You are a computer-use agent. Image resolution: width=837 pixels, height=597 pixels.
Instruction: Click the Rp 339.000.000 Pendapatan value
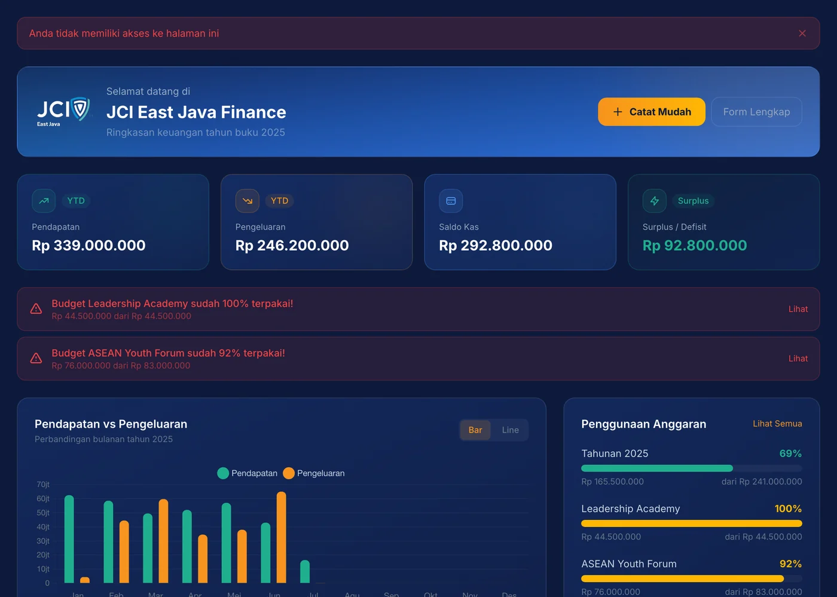tap(88, 245)
